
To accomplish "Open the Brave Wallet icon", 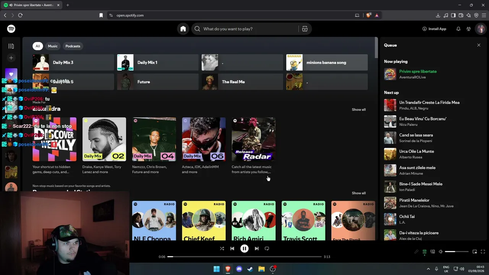I will [461, 15].
